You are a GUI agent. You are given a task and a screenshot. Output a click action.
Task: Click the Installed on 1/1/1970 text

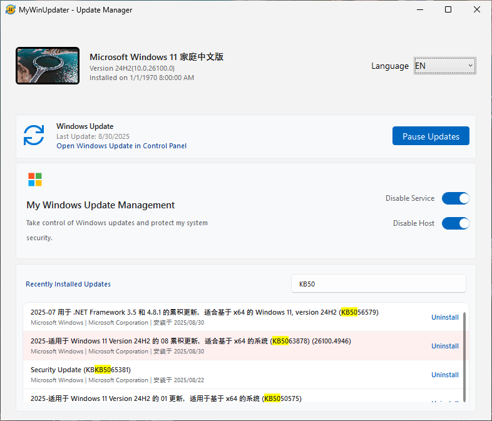142,78
